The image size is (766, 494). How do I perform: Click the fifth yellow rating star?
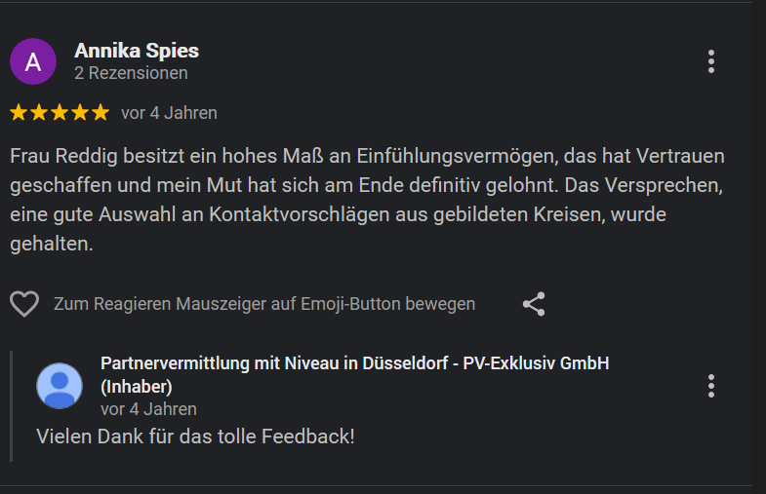click(x=100, y=113)
